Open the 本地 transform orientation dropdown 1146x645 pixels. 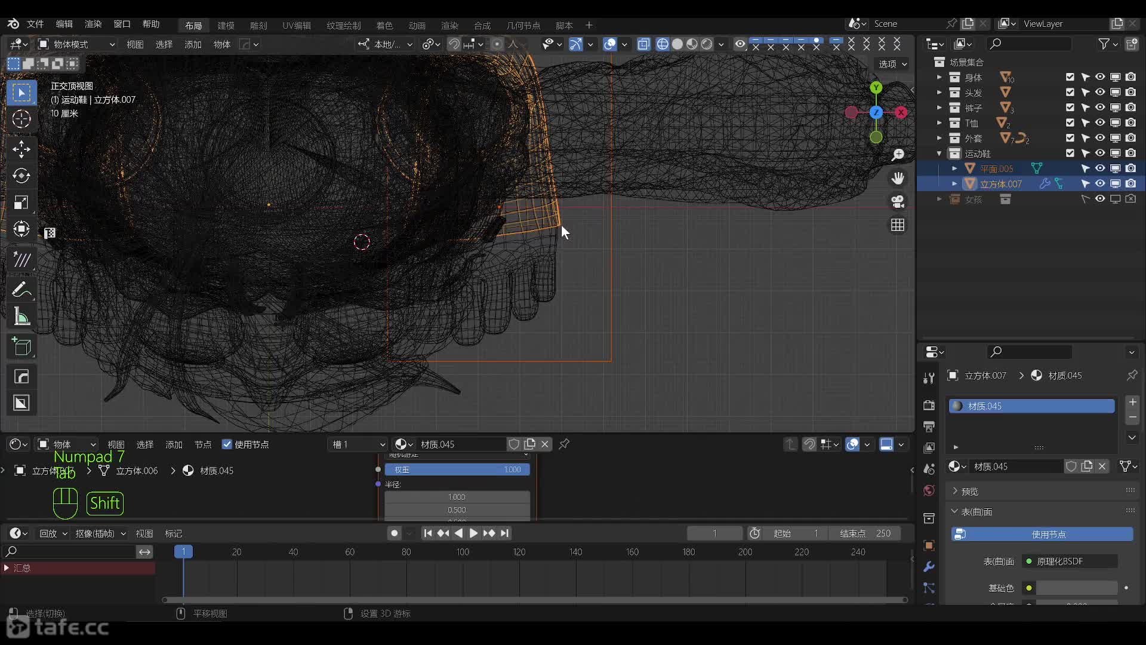coord(386,44)
